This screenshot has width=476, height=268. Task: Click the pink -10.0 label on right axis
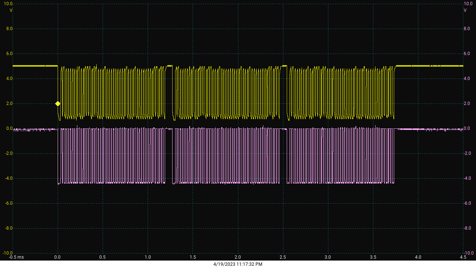point(469,253)
